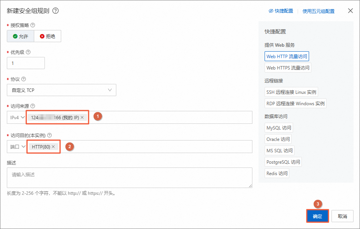The image size is (360, 229).
Task: Remove the 我的 IP source tag
Action: (82, 117)
